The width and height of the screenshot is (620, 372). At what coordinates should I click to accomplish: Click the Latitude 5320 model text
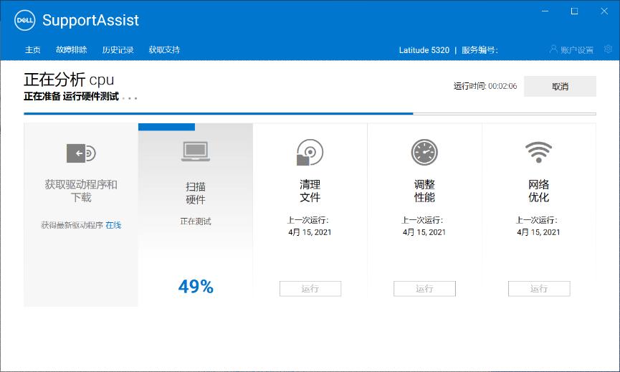click(x=424, y=50)
